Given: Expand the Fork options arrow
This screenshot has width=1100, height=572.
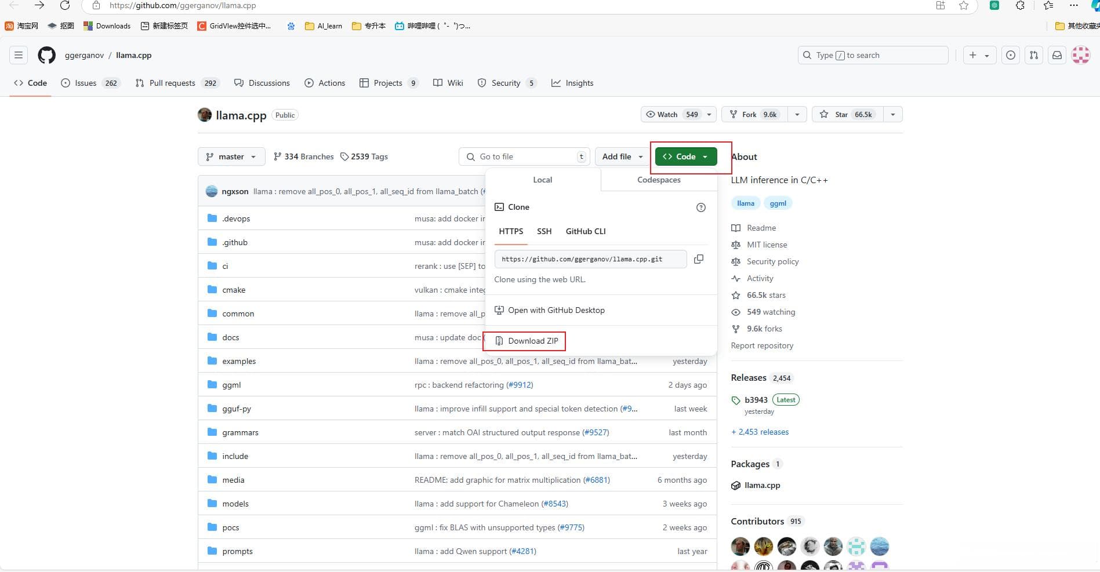Looking at the screenshot, I should tap(797, 114).
